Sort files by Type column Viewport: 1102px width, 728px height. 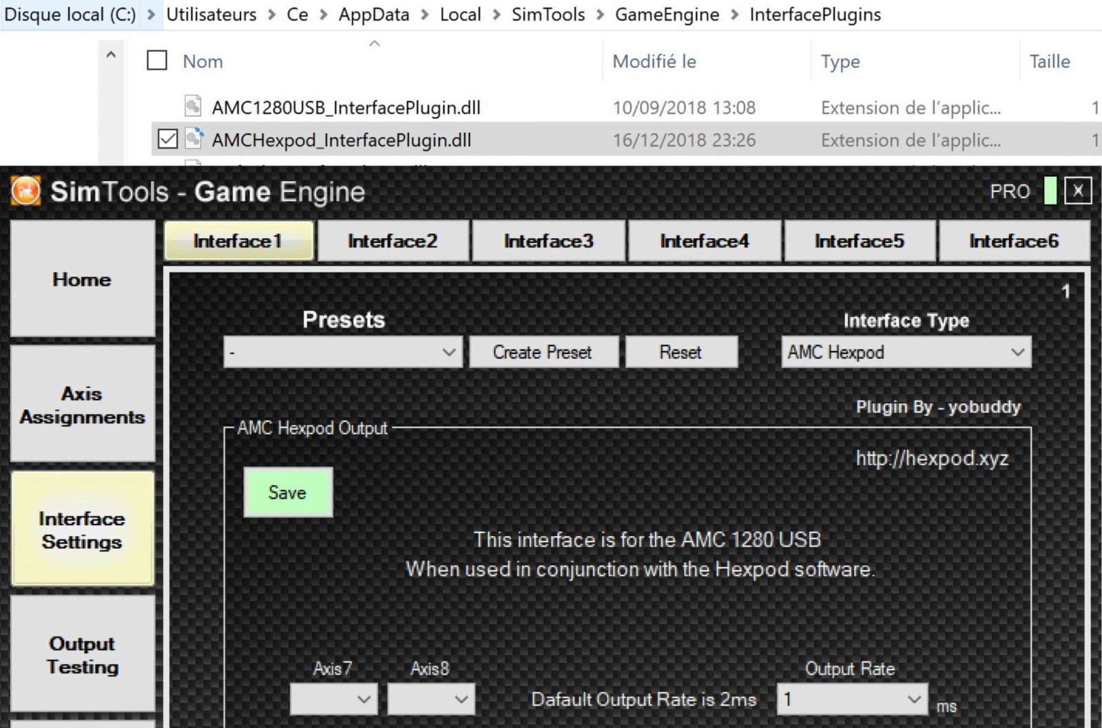840,62
